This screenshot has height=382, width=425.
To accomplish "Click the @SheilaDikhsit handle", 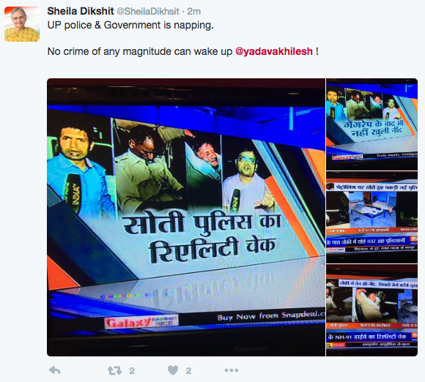I will point(148,12).
